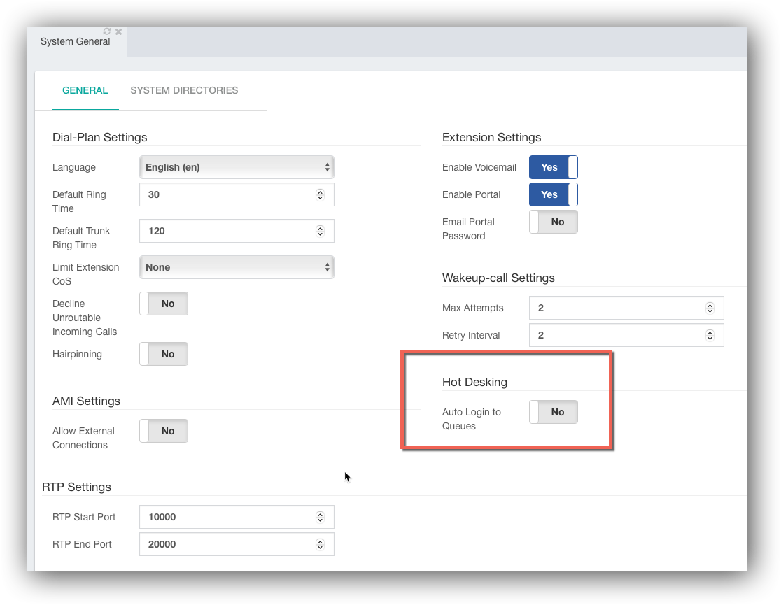Click the Max Attempts field
Image resolution: width=781 pixels, height=605 pixels.
coord(626,308)
